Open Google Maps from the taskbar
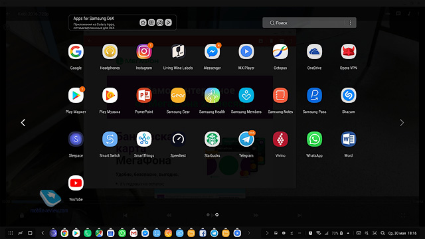425x239 pixels. point(99,233)
